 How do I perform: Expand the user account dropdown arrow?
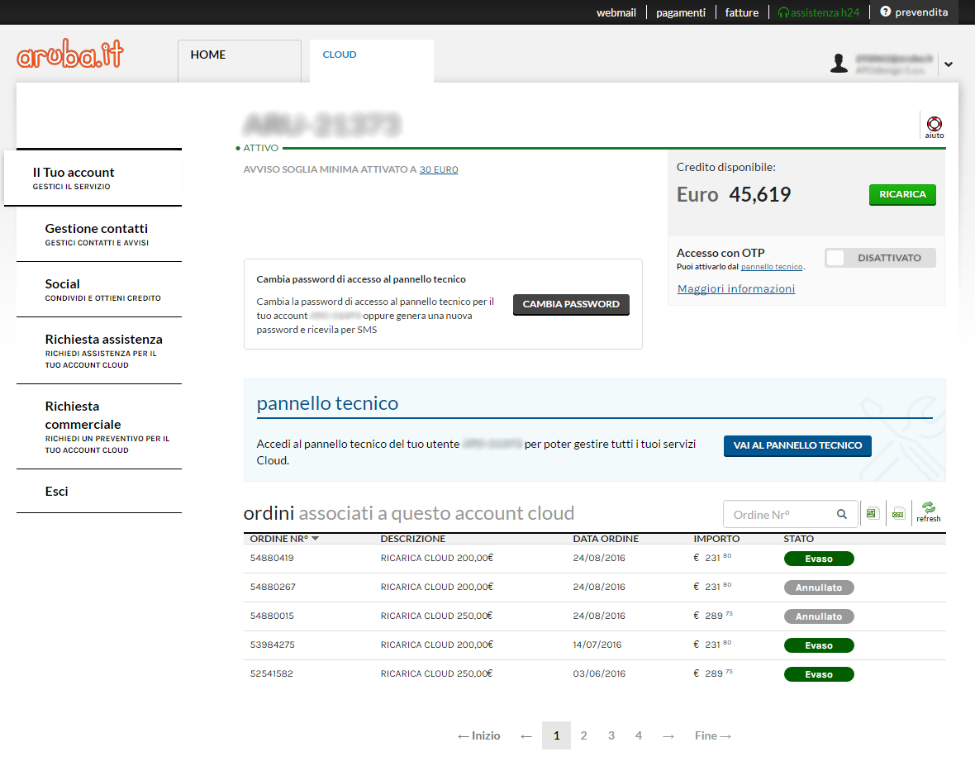949,64
